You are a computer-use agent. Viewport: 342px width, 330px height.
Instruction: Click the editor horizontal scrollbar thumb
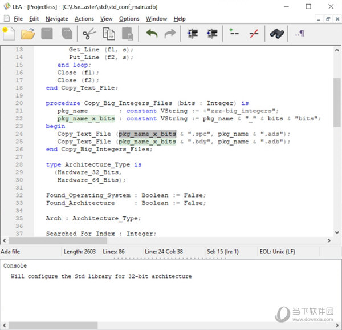point(58,240)
